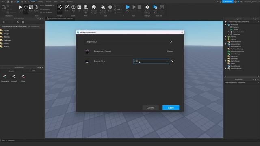Viewport: 260px width, 146px height.
Task: Toggle the Join Surfaces checkbox
Action: click(41, 13)
